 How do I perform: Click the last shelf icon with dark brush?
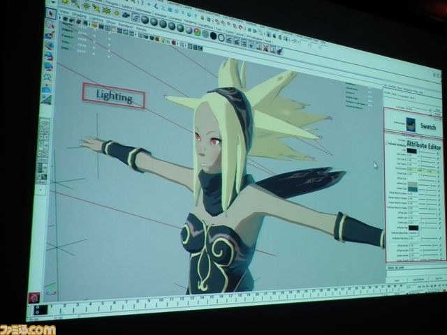coord(281,51)
